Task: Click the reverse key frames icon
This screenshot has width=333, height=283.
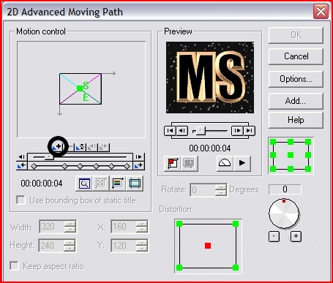Action: 80,147
